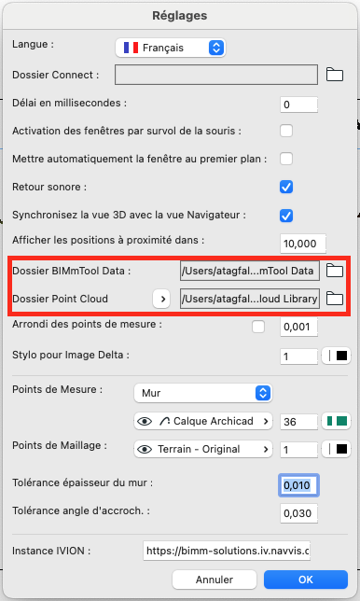Uncheck Synchronisez la vue 3D avec Navigateur
360x601 pixels.
286,216
